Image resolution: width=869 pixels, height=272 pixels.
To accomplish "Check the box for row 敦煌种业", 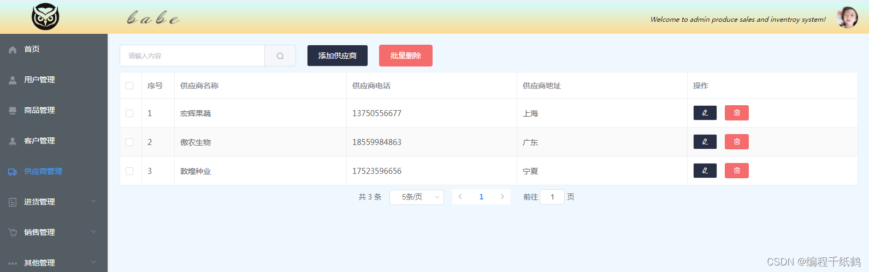I will pos(129,171).
